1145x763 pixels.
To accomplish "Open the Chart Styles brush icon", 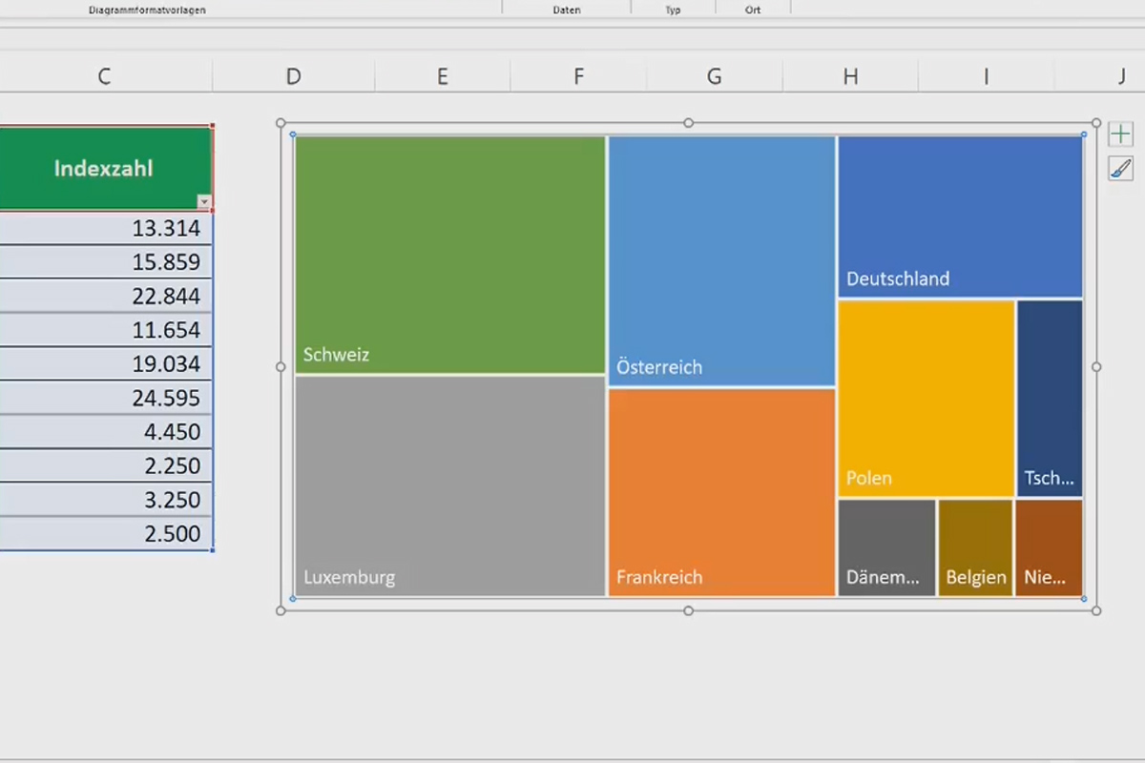I will coord(1119,168).
